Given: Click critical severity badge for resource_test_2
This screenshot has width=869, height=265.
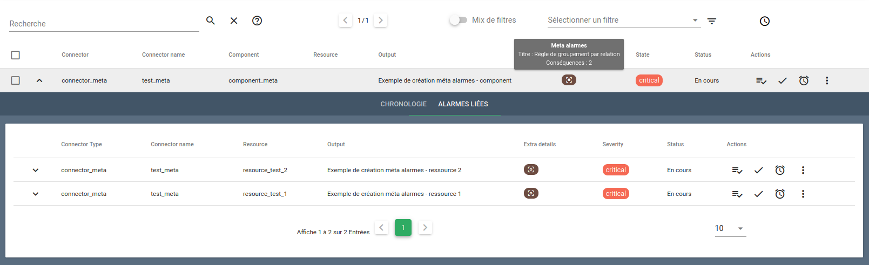Looking at the screenshot, I should tap(616, 170).
